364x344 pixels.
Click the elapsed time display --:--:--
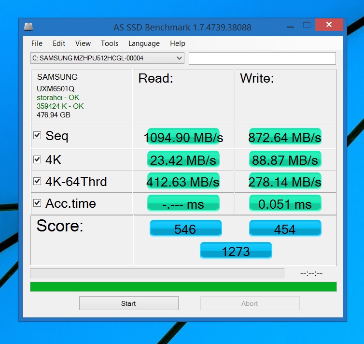(311, 273)
